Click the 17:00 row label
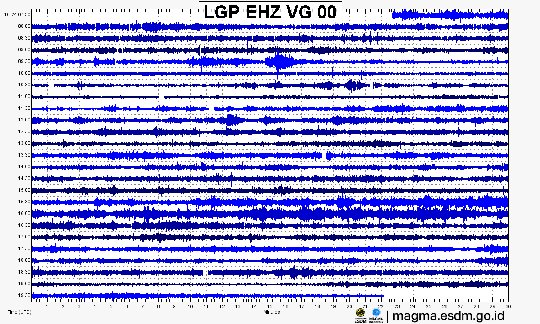This screenshot has width=540, height=324. pyautogui.click(x=24, y=237)
